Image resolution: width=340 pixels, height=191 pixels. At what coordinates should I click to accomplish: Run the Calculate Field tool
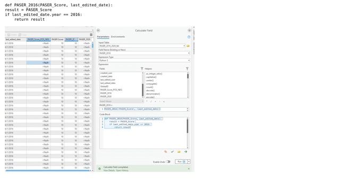[x=181, y=161]
